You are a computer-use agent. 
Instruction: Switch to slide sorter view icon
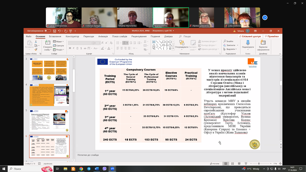pyautogui.click(x=232, y=164)
